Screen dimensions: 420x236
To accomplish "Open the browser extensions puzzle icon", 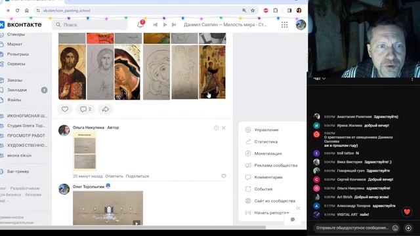I will tap(276, 10).
